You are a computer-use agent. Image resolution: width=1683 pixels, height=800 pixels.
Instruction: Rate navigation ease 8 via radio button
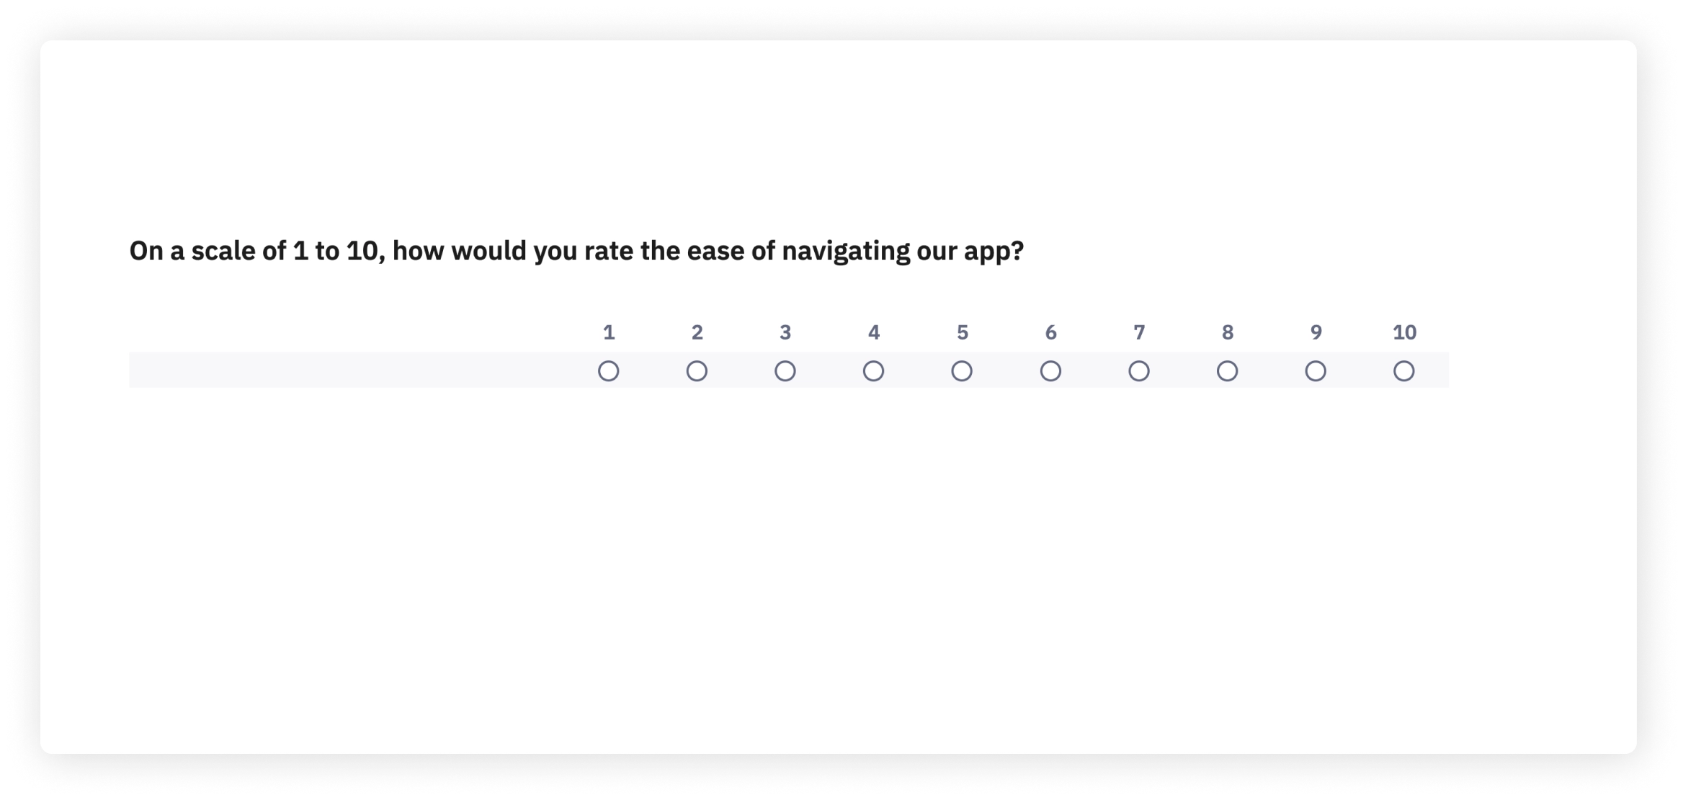click(x=1227, y=371)
